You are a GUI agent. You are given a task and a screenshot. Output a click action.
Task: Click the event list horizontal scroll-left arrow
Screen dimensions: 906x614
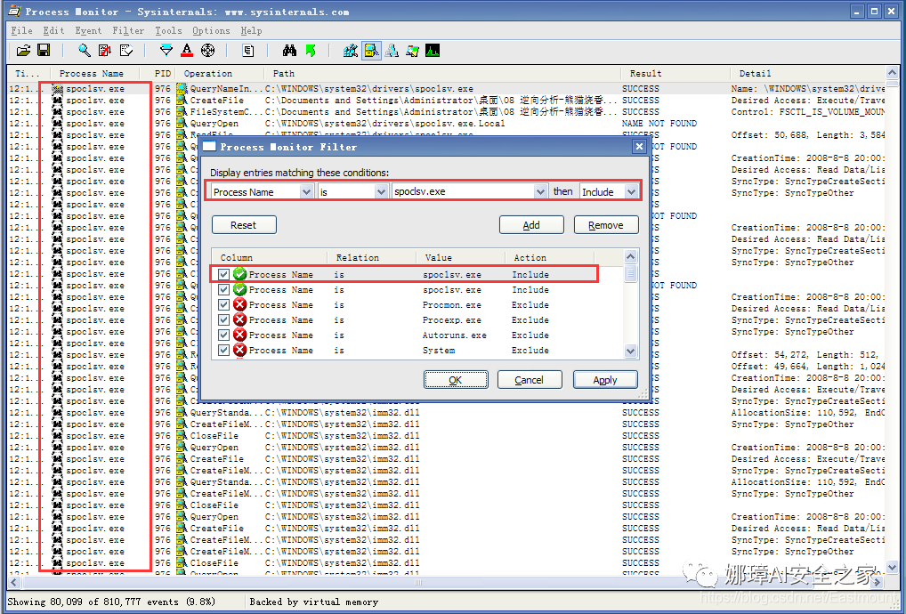14,582
